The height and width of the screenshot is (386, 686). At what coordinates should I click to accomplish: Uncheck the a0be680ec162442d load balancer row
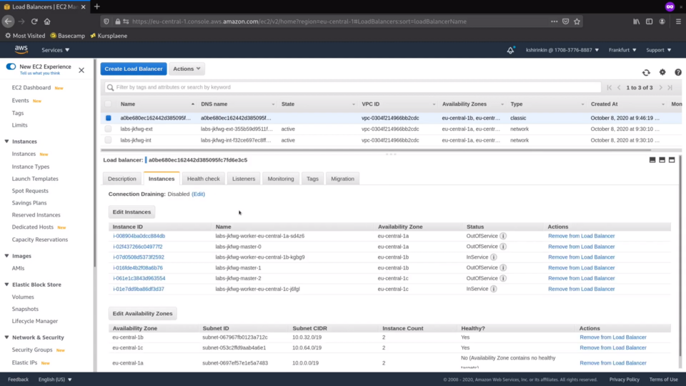108,118
